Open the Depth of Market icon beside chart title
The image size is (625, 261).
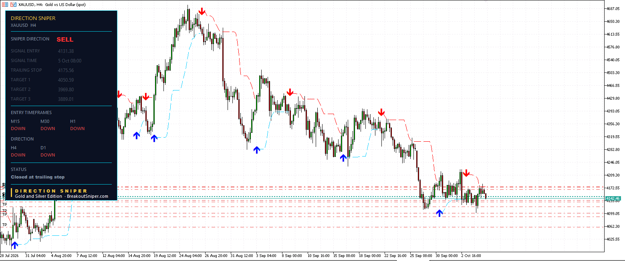(x=5, y=4)
